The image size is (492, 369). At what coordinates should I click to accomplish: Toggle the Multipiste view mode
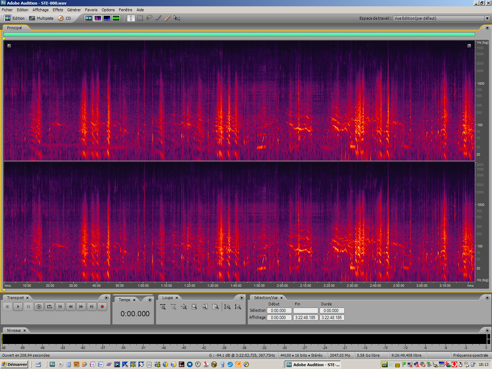point(41,18)
